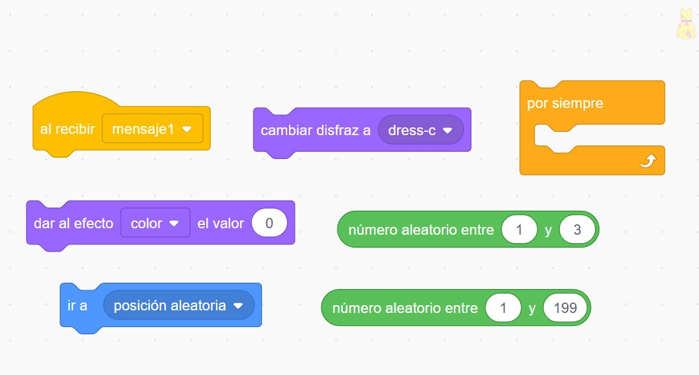
Task: Select the 'al recibir' hat block label
Action: (x=67, y=129)
